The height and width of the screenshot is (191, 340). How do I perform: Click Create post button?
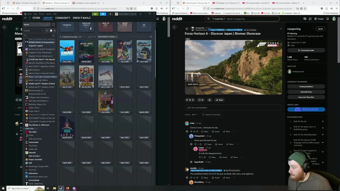[319, 19]
